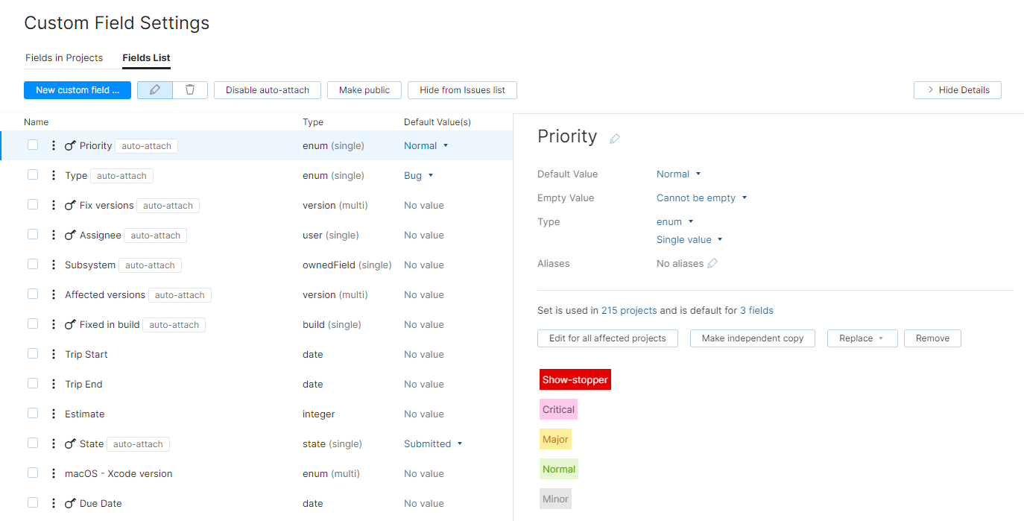The height and width of the screenshot is (521, 1024).
Task: Switch to the Fields in Projects tab
Action: 64,57
